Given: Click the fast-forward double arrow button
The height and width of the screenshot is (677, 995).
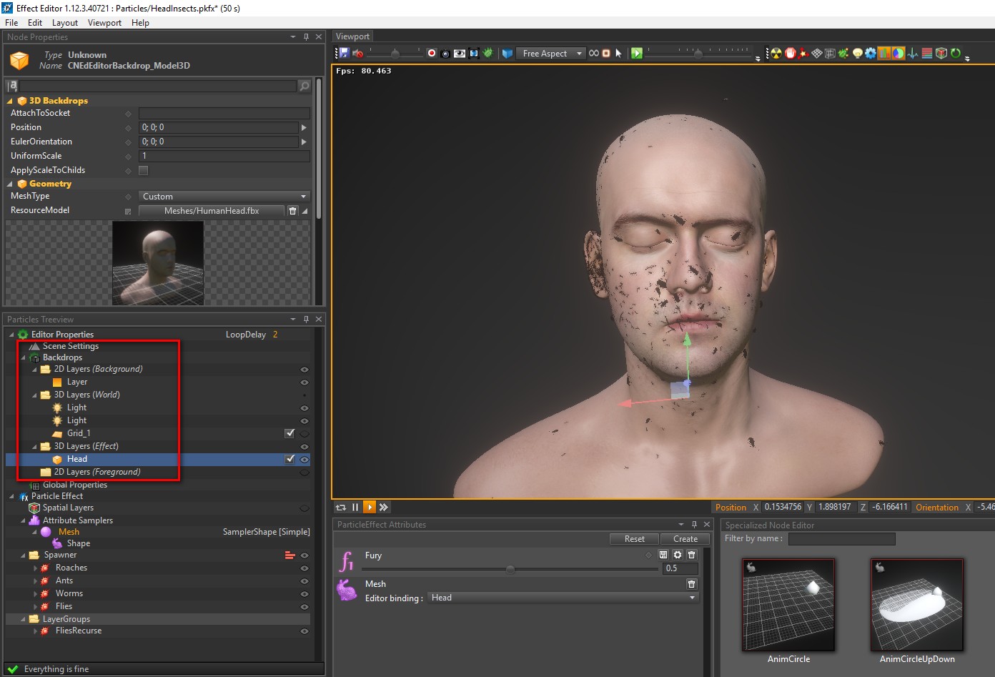Looking at the screenshot, I should coord(384,508).
